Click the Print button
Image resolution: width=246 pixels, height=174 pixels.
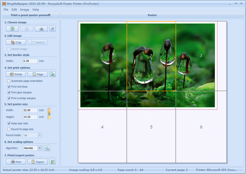(16, 162)
